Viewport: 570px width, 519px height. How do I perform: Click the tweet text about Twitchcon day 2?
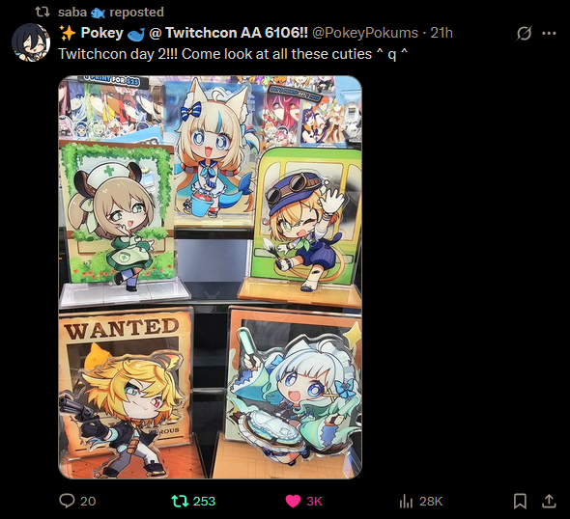click(233, 54)
